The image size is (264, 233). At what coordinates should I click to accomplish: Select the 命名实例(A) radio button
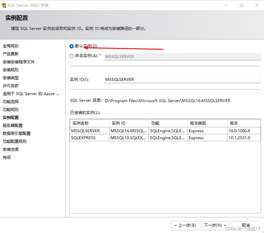[72, 56]
